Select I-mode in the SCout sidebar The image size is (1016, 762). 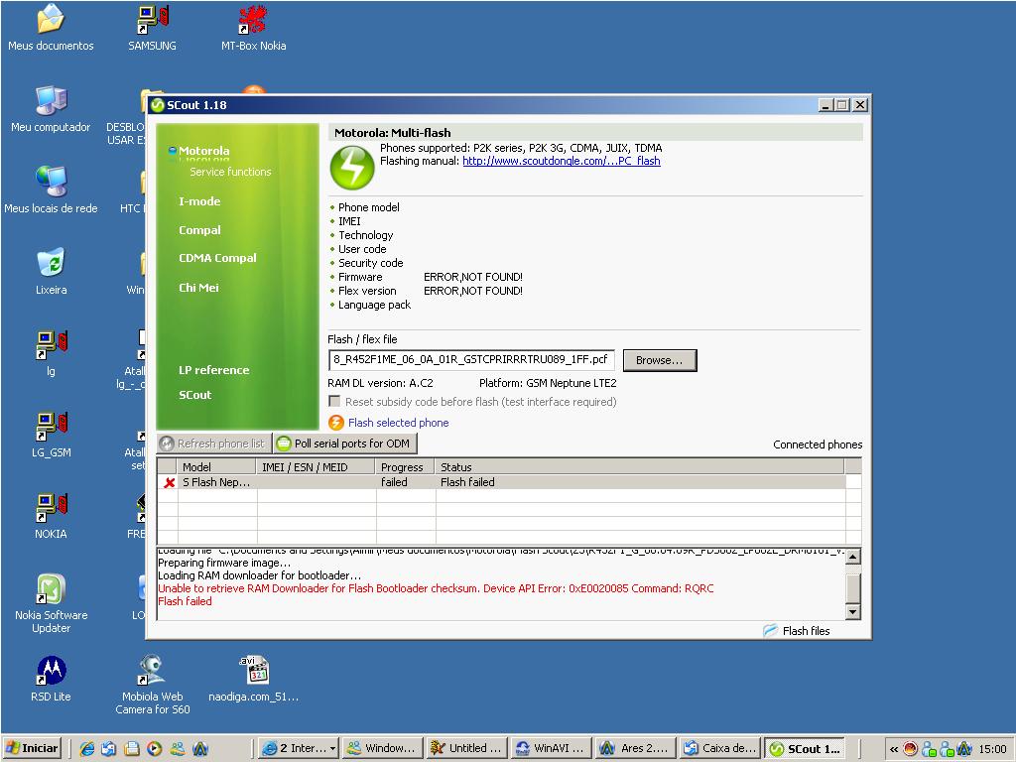(x=199, y=201)
